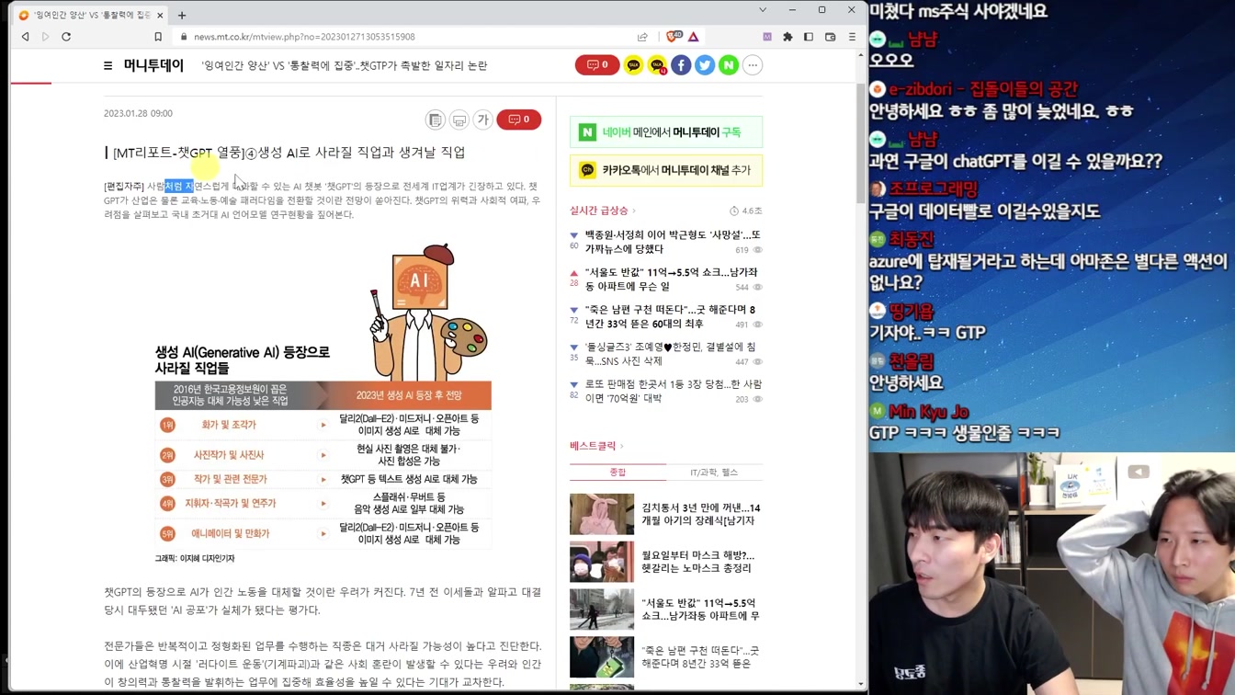Share the article on Twitter
Viewport: 1235px width, 695px height.
(x=705, y=65)
